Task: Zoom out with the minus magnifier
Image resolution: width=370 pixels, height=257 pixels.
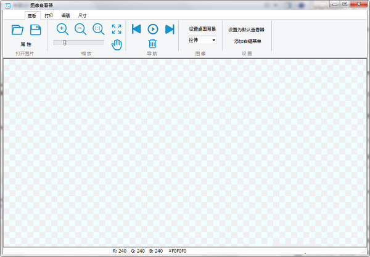Action: tap(80, 29)
